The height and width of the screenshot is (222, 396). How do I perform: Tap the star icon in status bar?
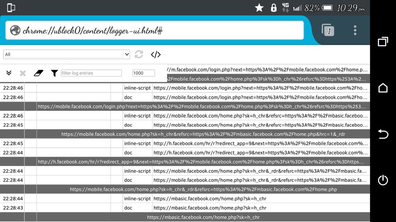[259, 8]
